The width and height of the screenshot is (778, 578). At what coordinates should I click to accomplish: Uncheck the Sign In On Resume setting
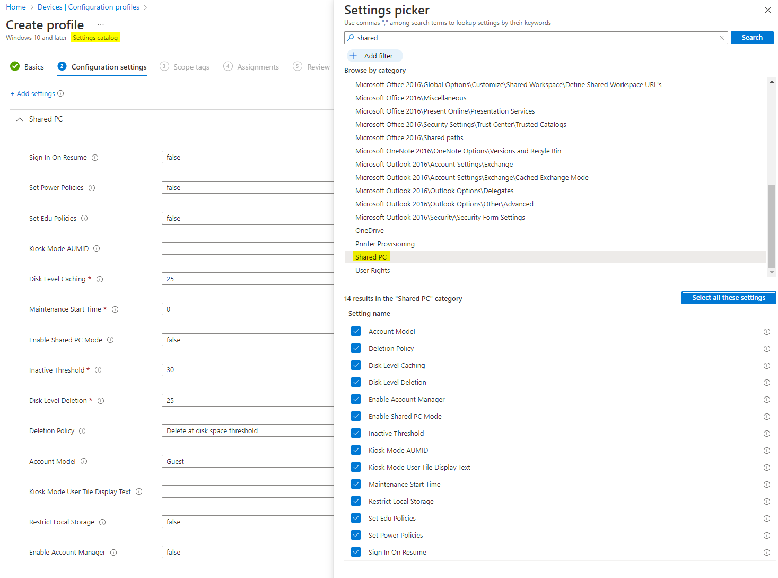coord(356,552)
